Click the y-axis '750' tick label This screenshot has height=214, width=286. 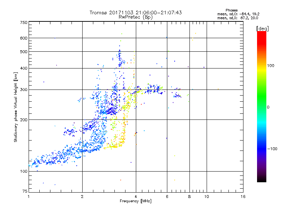click(x=24, y=22)
